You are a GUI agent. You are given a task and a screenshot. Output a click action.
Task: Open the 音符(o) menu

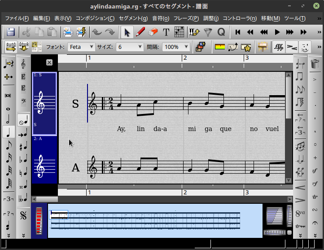[x=161, y=18]
